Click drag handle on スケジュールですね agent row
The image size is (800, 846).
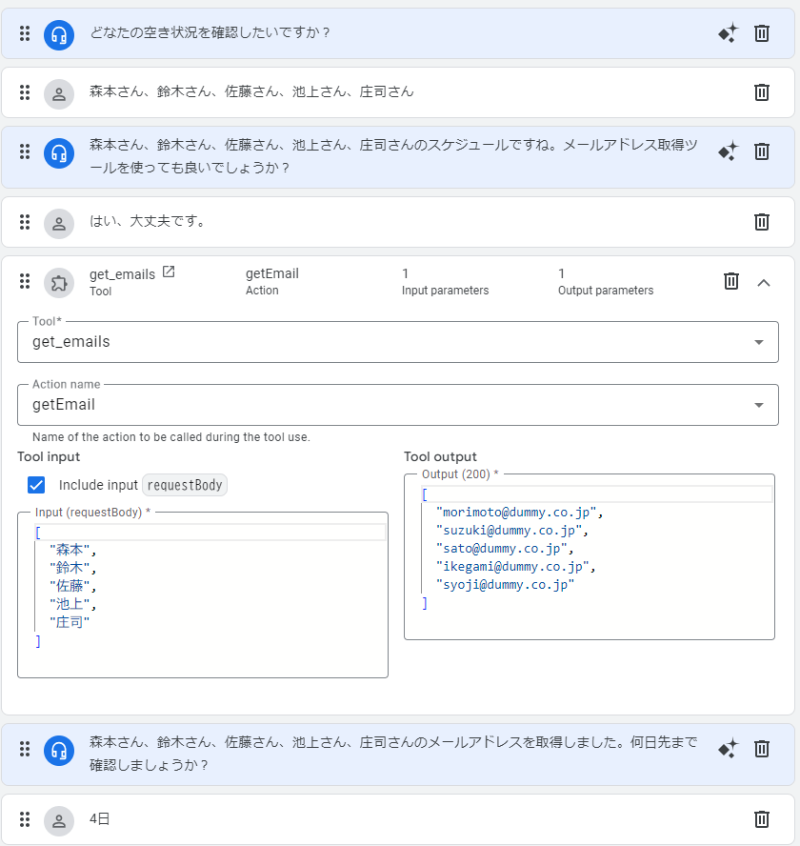point(25,151)
